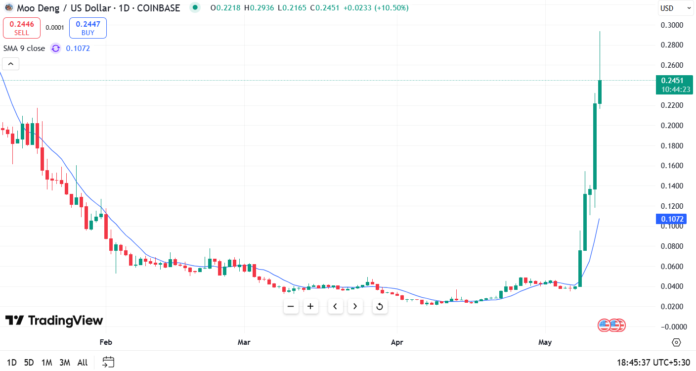Switch to 1M time range
The image size is (696, 371).
click(47, 363)
